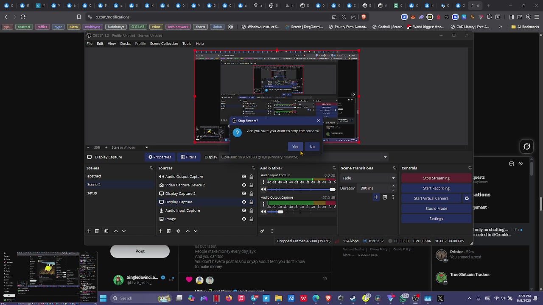This screenshot has height=305, width=543.
Task: Click No in Stop Stream dialog
Action: click(x=312, y=147)
